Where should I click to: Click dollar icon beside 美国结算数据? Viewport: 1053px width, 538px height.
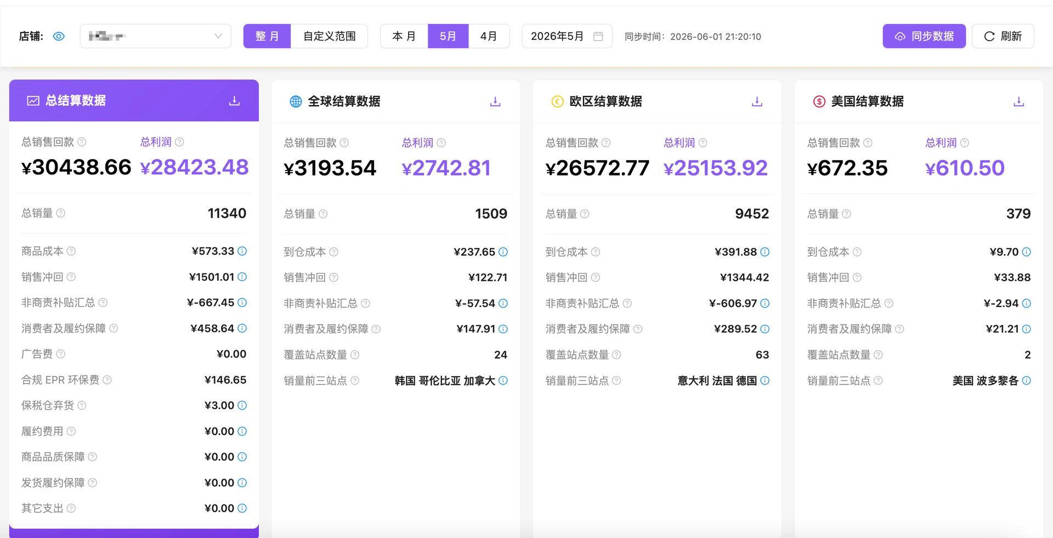[819, 101]
